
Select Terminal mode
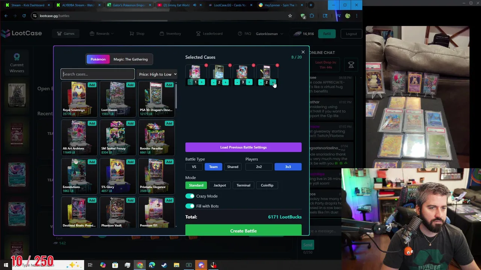click(243, 185)
